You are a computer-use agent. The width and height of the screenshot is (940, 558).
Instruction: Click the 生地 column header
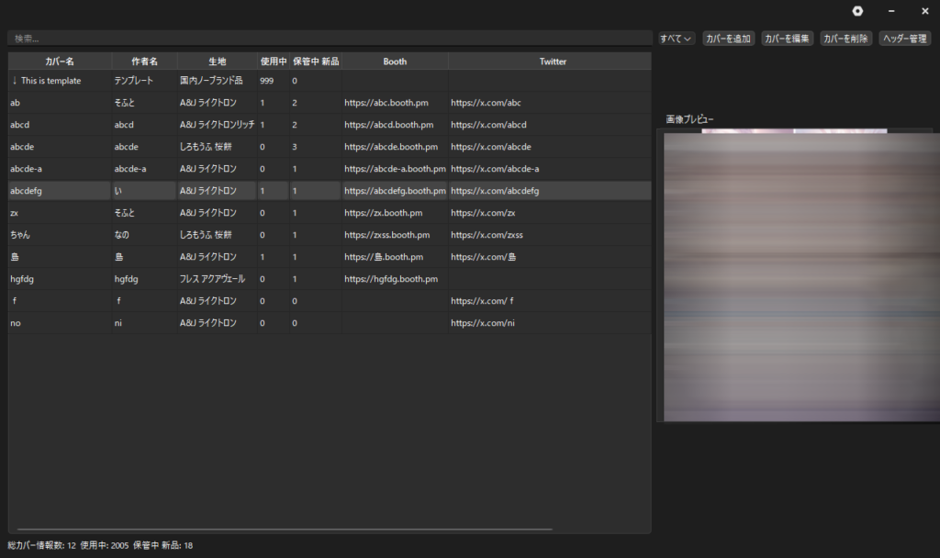tap(217, 61)
